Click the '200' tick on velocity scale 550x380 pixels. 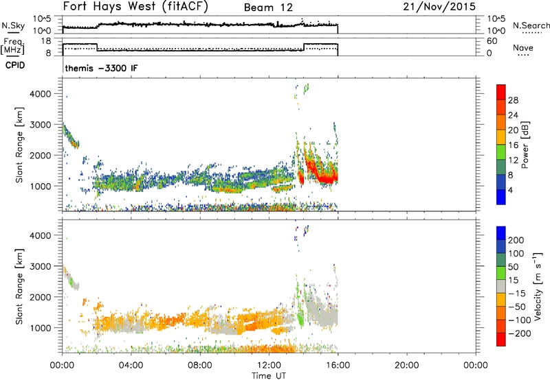[516, 240]
